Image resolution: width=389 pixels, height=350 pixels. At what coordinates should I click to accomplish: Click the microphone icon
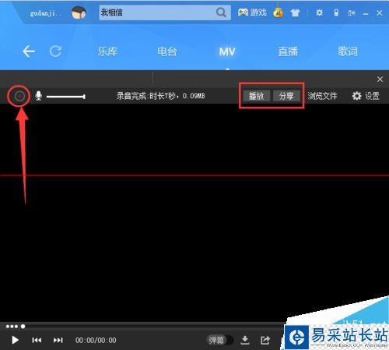coord(39,96)
